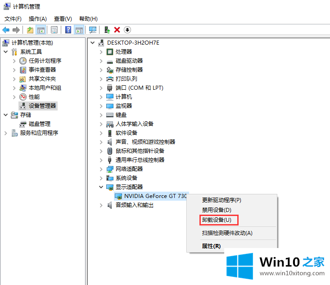Click the 共享文件夹 shared folder icon
Image resolution: width=330 pixels, height=285 pixels.
(23, 79)
